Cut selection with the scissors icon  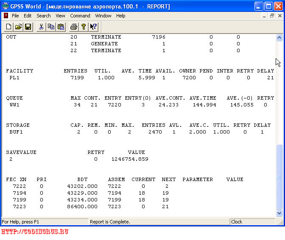click(x=41, y=27)
